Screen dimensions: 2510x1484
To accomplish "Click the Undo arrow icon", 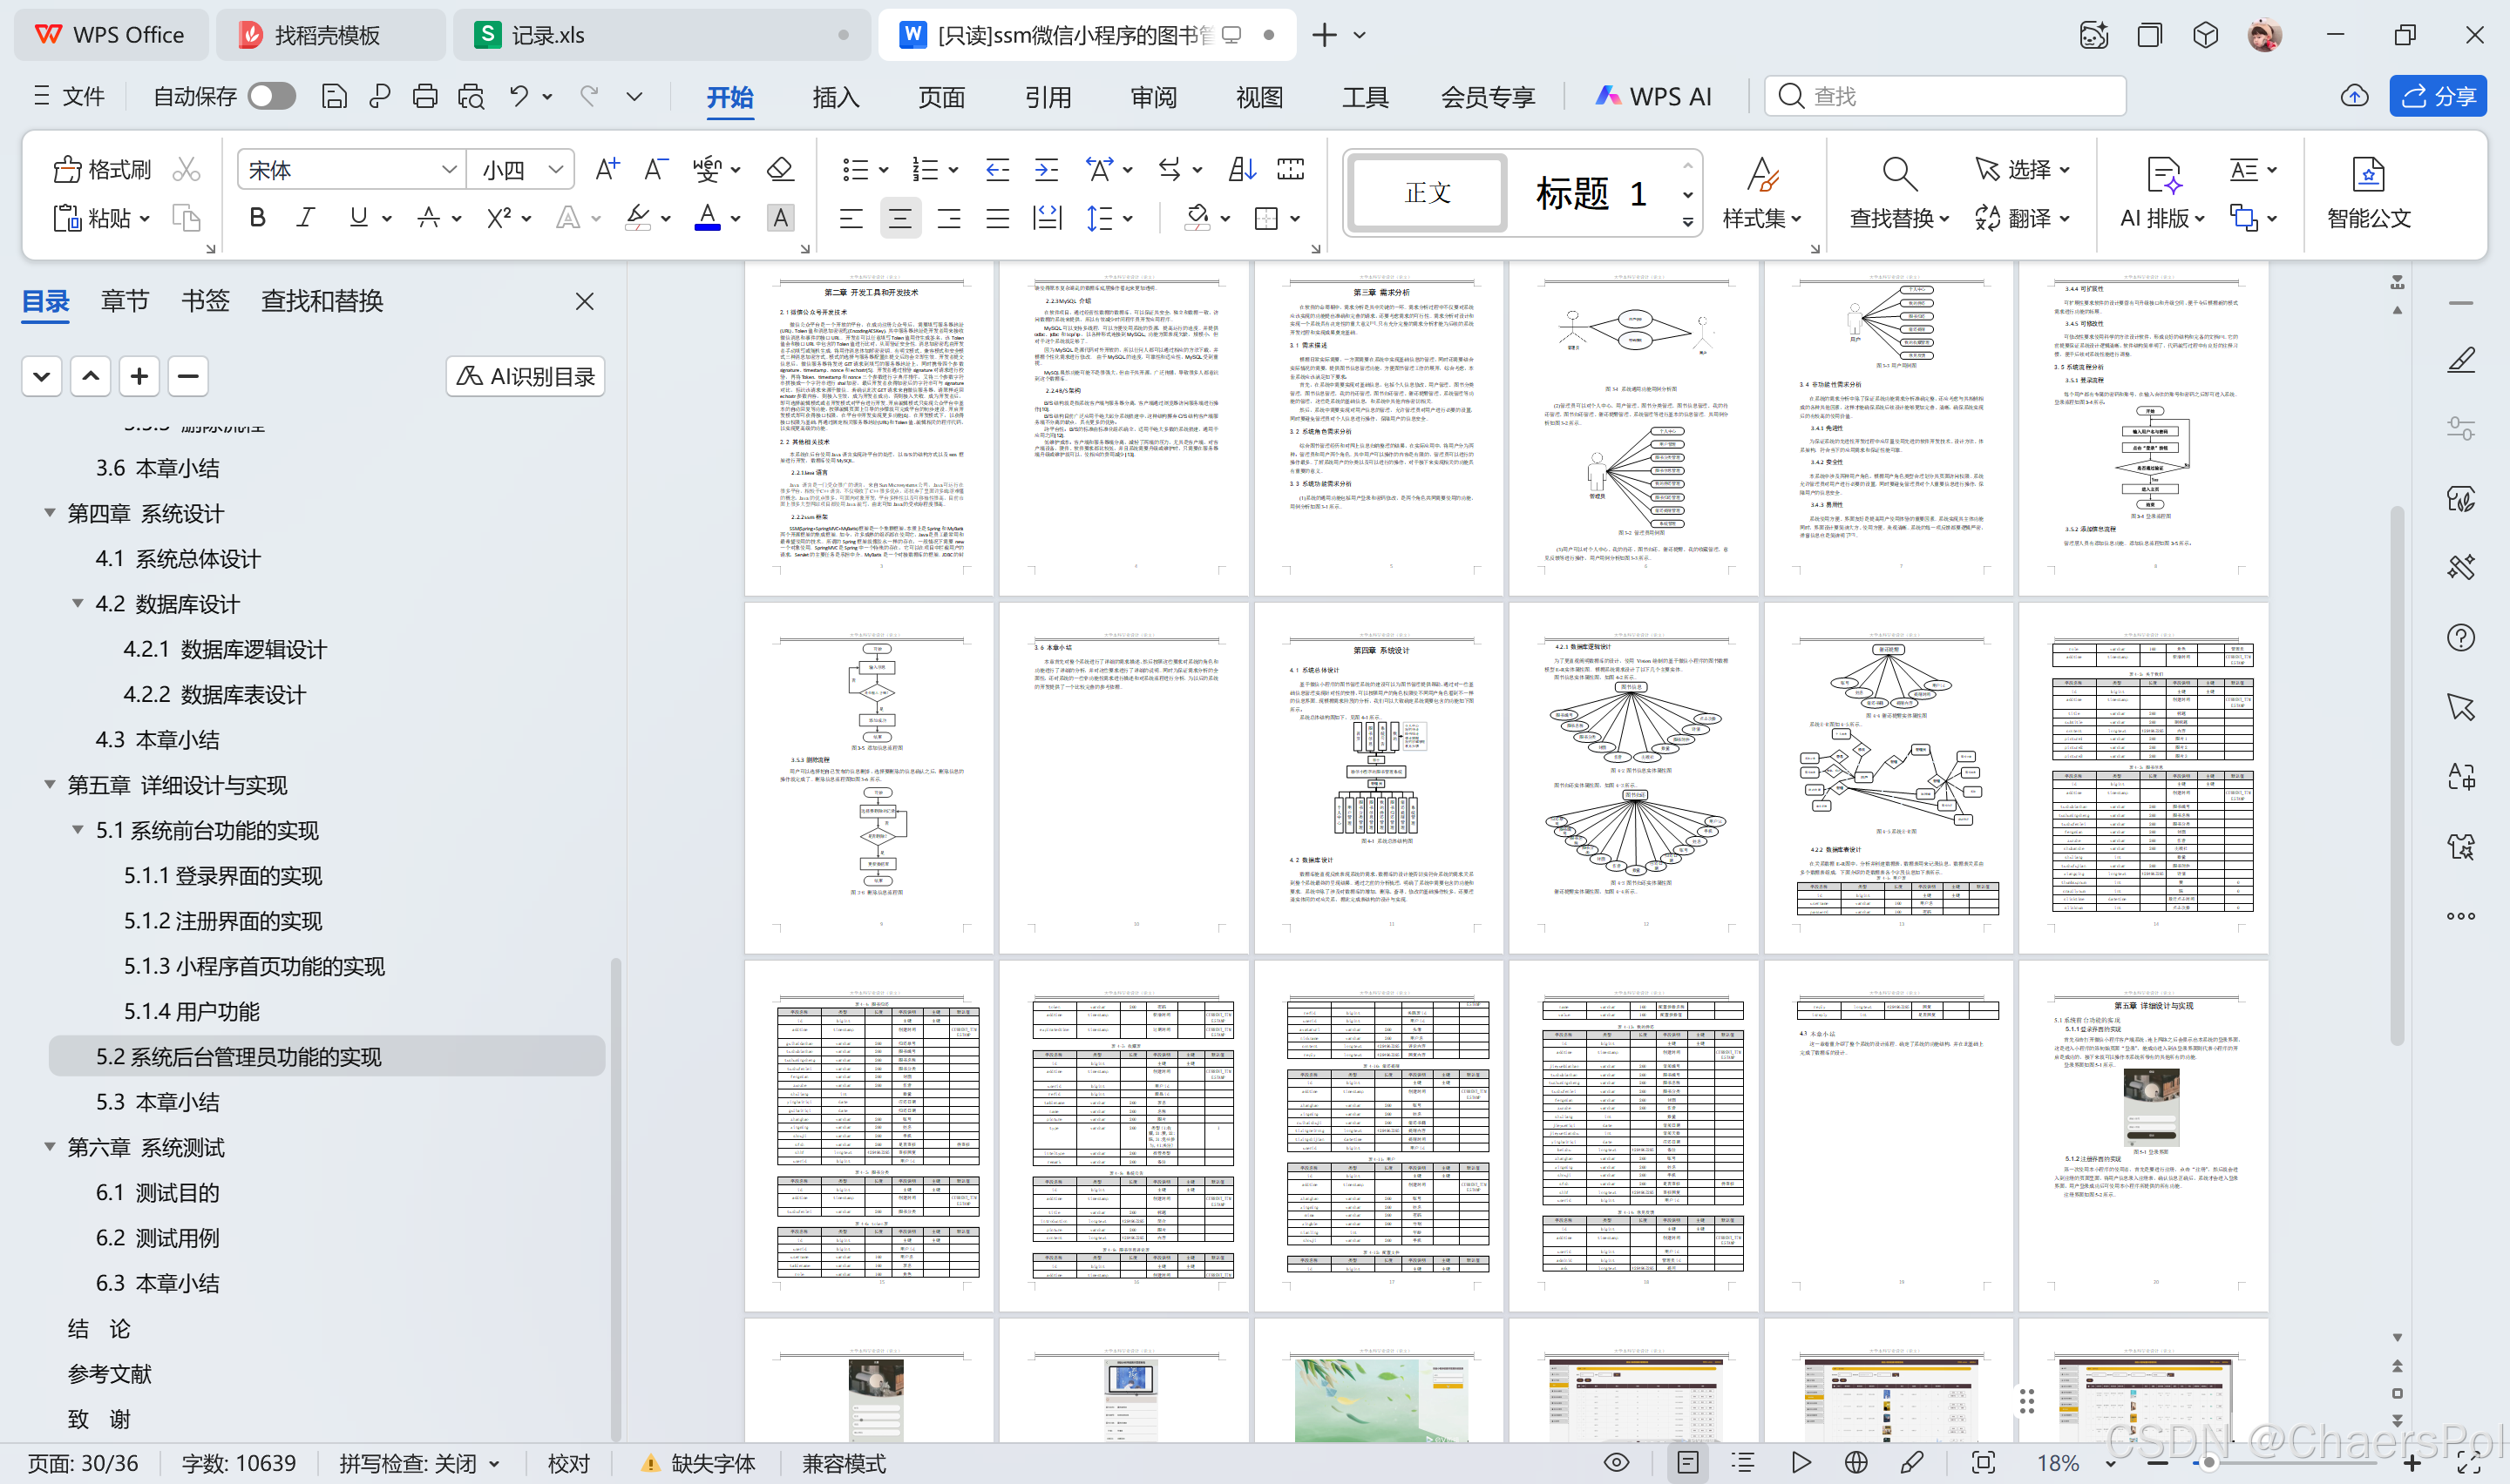I will tap(519, 96).
